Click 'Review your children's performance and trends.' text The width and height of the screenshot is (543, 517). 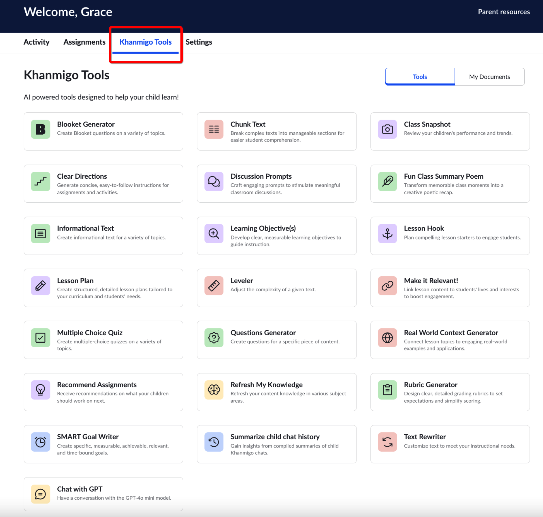[458, 133]
